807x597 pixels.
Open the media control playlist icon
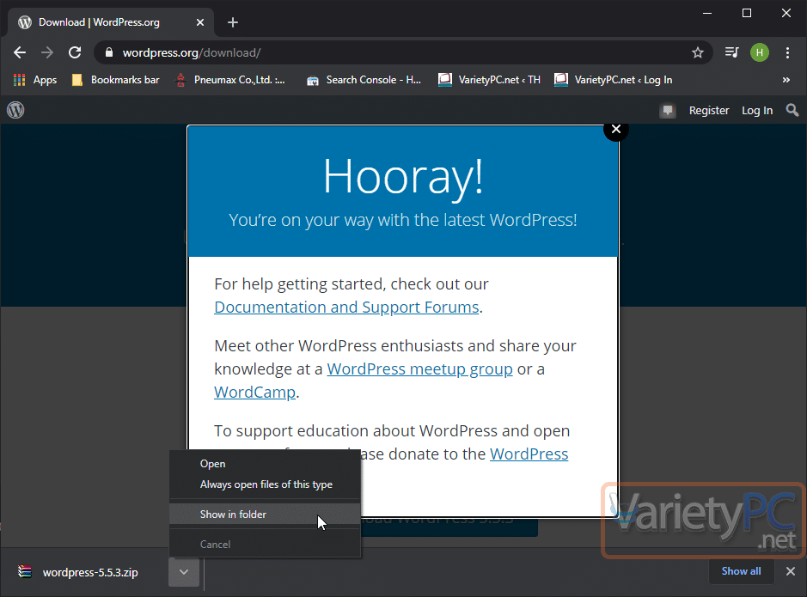click(x=731, y=52)
